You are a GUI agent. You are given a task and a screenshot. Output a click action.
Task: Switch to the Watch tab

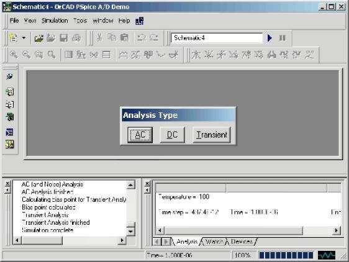tap(214, 242)
